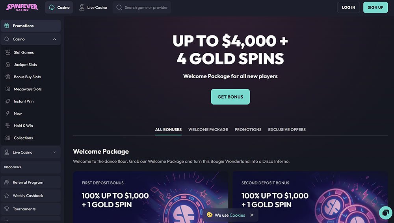Click the SpinFever Casino logo
Screen dimensions: 394x223
(22, 7)
